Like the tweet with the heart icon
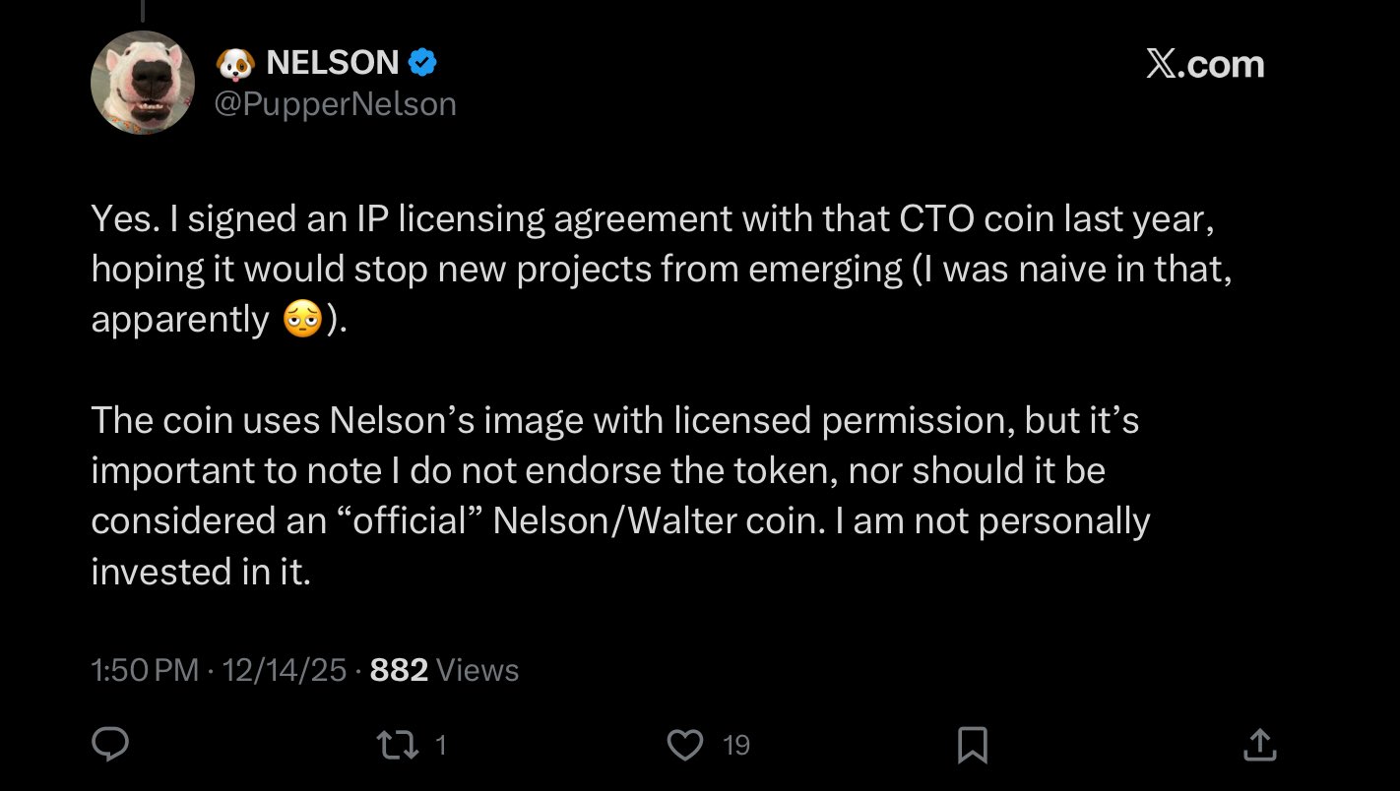 [685, 745]
